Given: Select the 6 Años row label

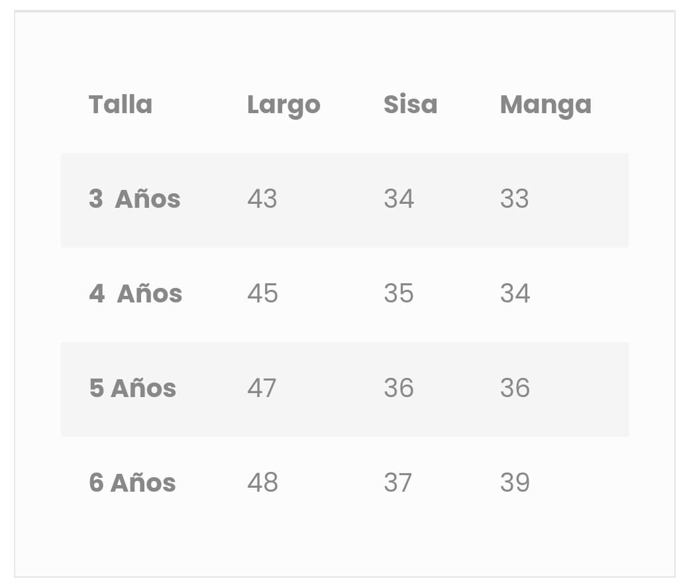Looking at the screenshot, I should coord(132,482).
